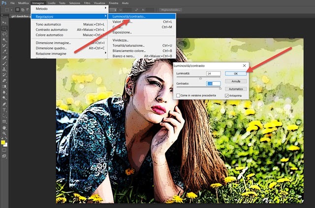
Task: Select the Clone Stamp tool
Action: pos(4,69)
